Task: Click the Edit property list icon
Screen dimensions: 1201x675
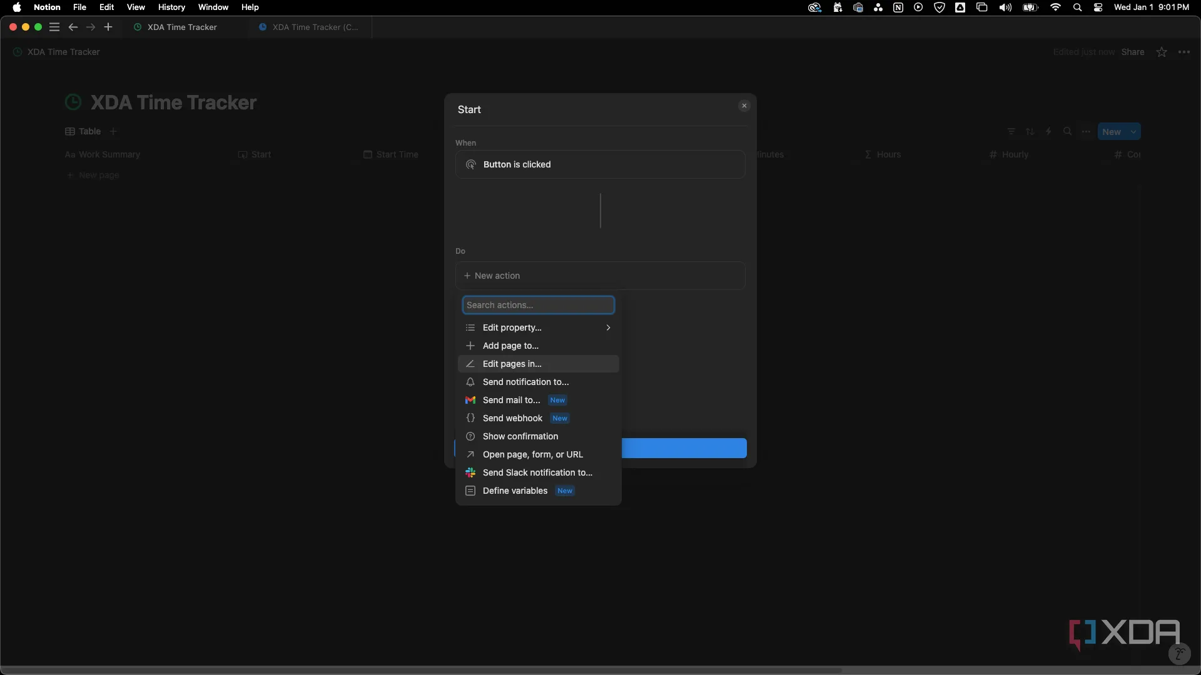Action: [470, 327]
